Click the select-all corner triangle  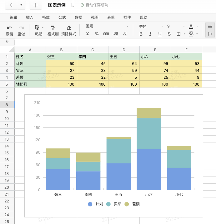[x=11, y=50]
